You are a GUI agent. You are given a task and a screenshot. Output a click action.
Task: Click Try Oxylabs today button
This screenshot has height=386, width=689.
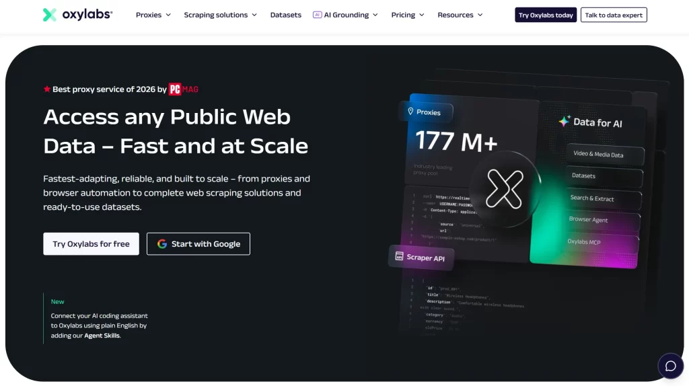tap(546, 15)
